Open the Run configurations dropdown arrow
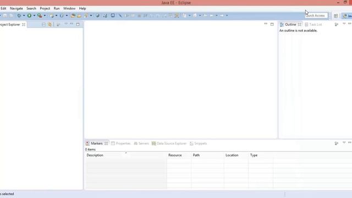Image resolution: width=352 pixels, height=198 pixels. click(x=34, y=15)
